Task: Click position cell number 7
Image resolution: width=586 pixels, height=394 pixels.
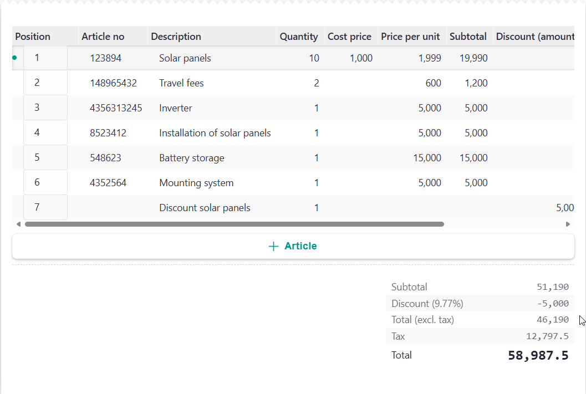Action: pos(37,208)
